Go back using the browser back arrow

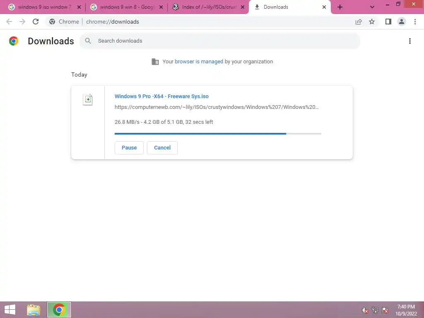point(9,22)
